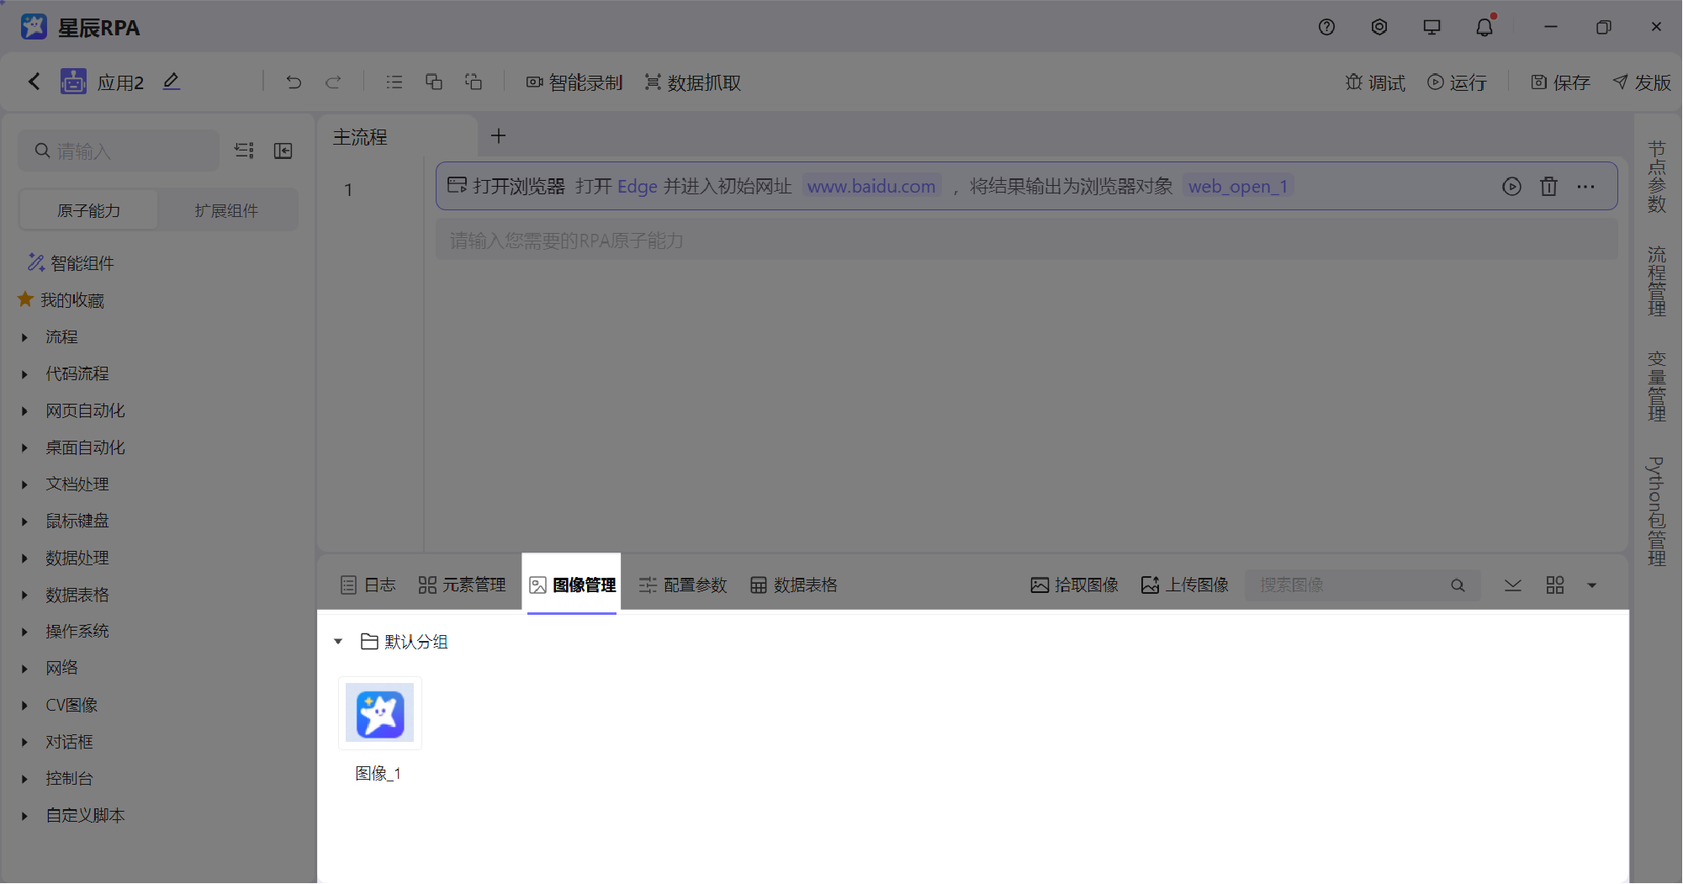The width and height of the screenshot is (1683, 884).
Task: Switch to the 扩展组件 tab
Action: point(225,209)
